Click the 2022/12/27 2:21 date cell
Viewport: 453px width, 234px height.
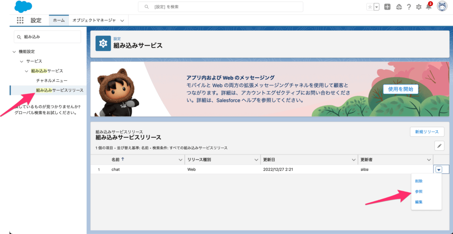tap(279, 170)
